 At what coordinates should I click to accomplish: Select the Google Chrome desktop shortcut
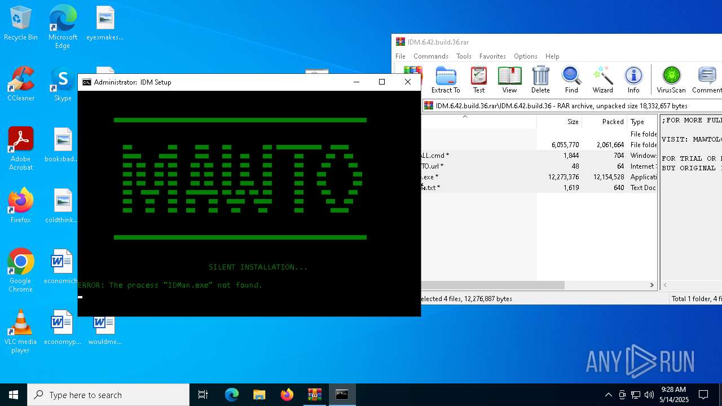[x=21, y=271]
